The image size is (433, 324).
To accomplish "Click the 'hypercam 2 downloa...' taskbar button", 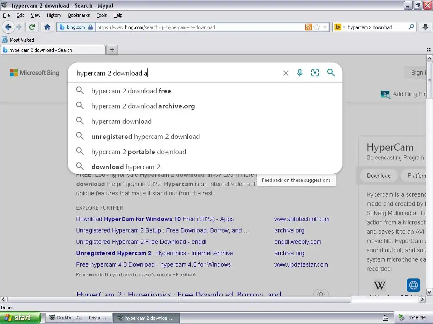I will tap(146, 318).
